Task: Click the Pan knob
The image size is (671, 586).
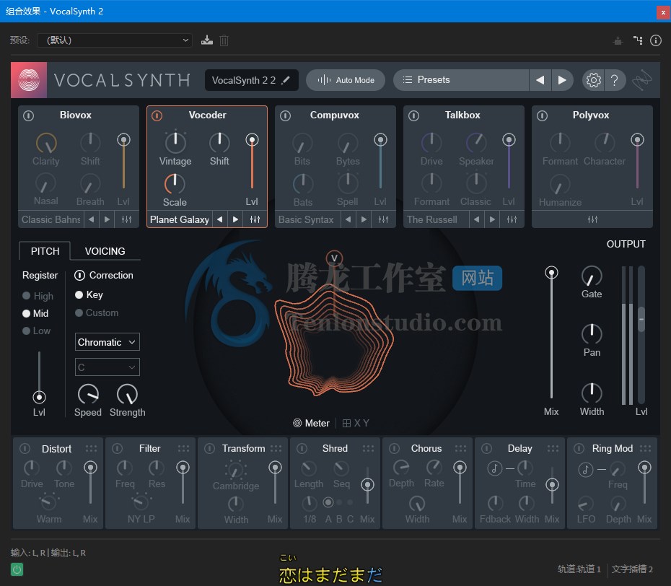Action: (592, 334)
